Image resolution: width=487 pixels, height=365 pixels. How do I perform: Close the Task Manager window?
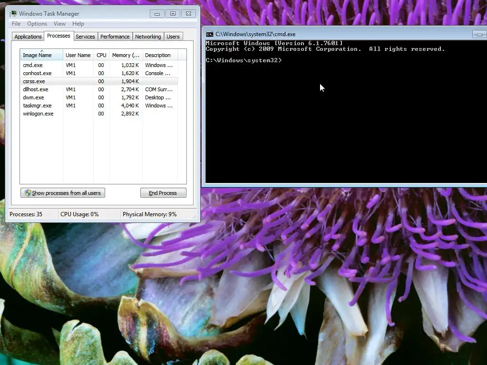(188, 14)
